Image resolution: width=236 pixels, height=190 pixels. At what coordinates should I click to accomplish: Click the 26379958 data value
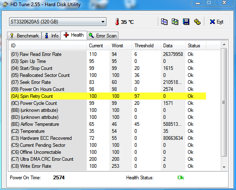173,54
